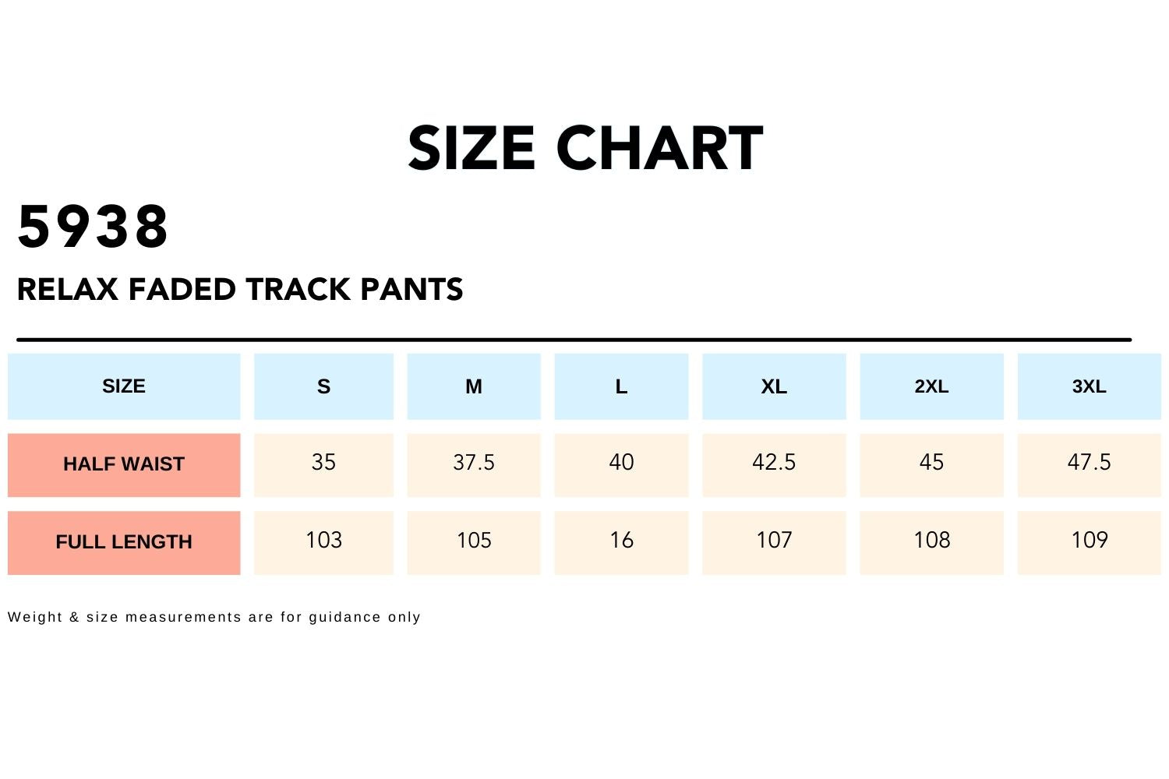Select the 2XL size column header
Screen dimensions: 1169x779
pos(931,386)
